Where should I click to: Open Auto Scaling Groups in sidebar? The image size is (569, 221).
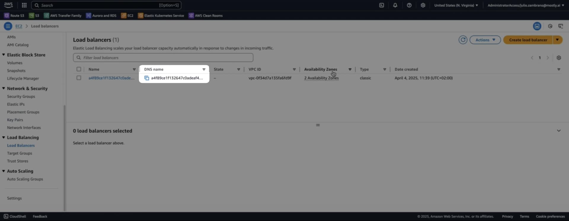pyautogui.click(x=25, y=179)
